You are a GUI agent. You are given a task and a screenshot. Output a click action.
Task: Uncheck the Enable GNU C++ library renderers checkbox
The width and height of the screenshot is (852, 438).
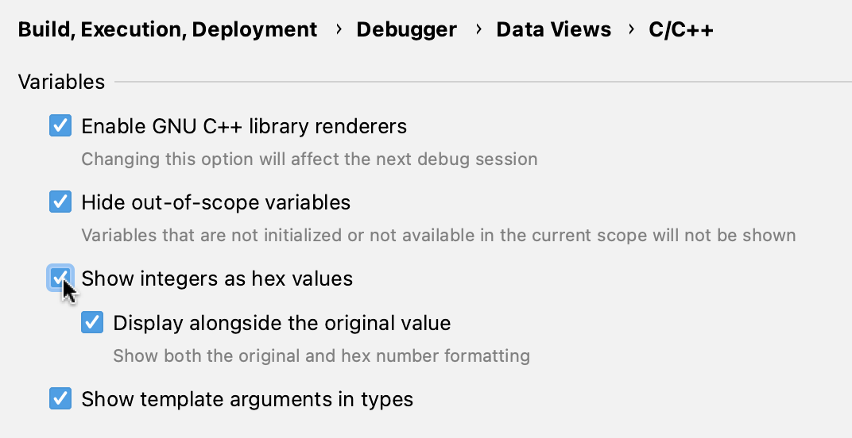[60, 126]
